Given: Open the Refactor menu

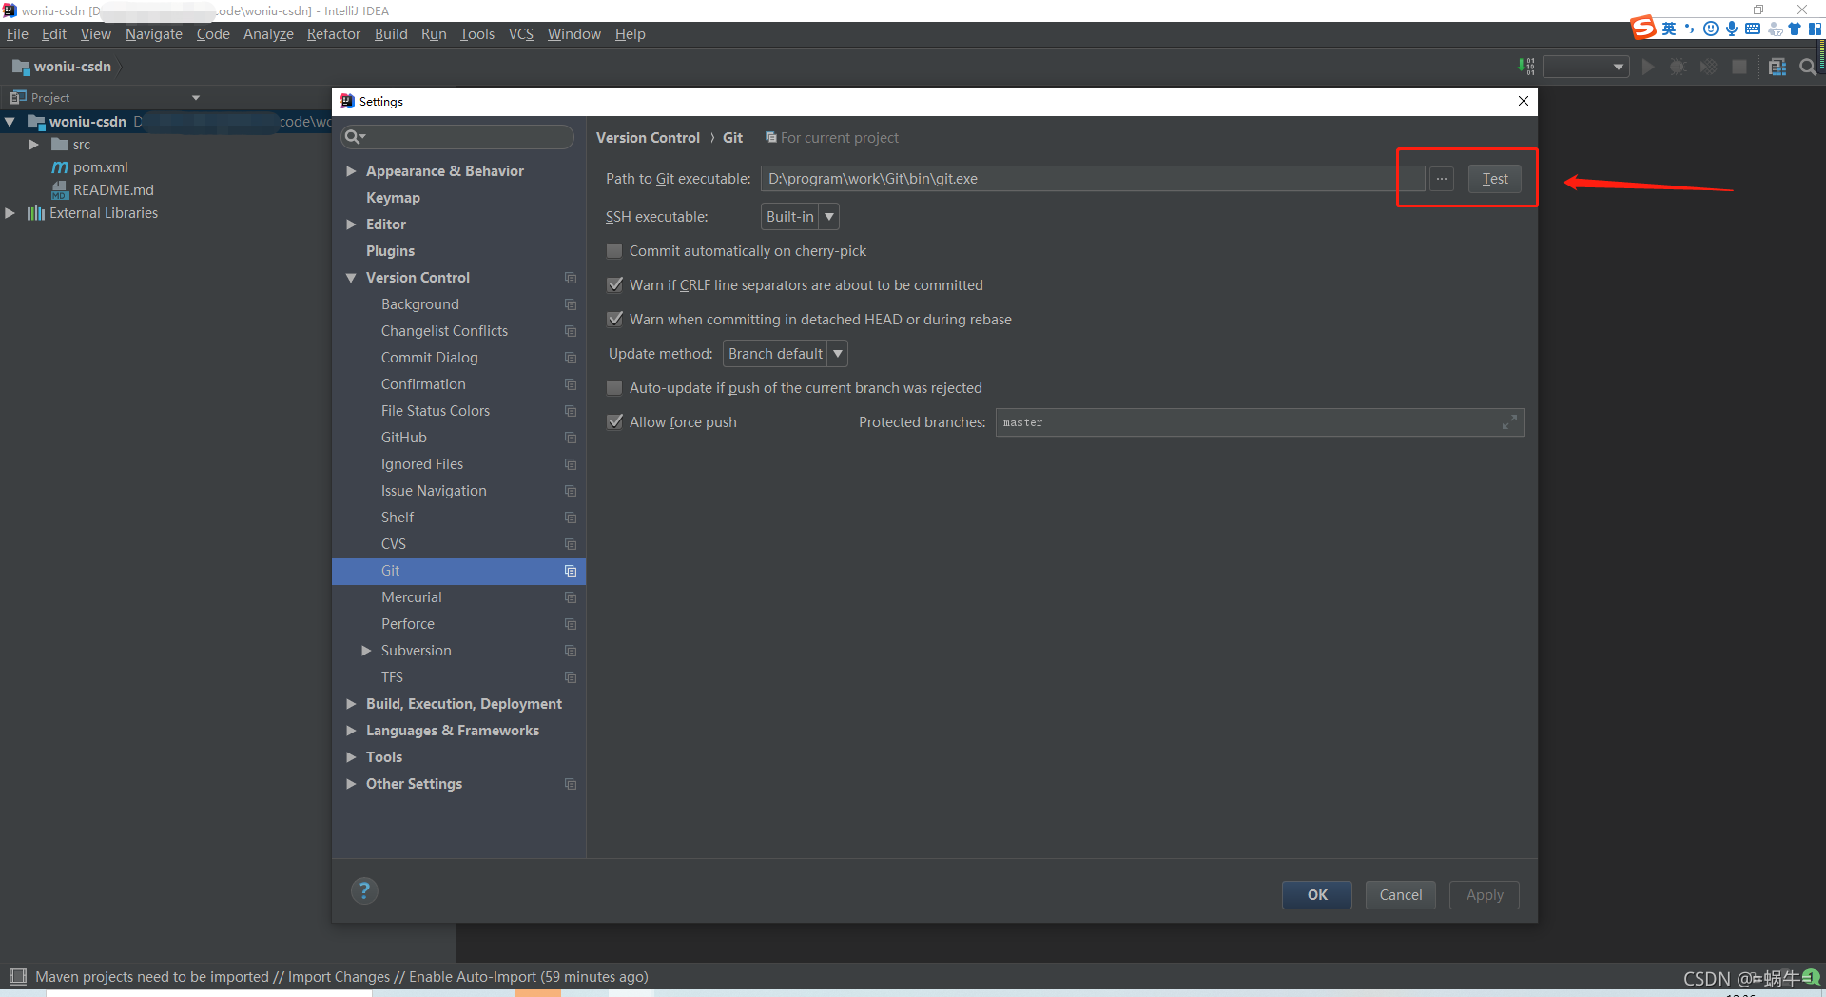Looking at the screenshot, I should [333, 34].
